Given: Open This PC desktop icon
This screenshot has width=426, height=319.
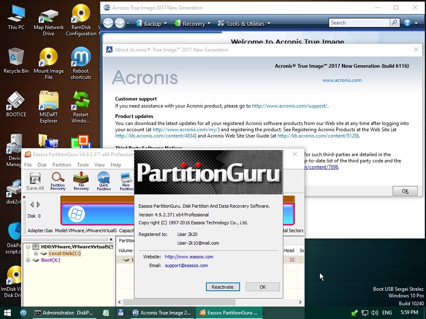Looking at the screenshot, I should pyautogui.click(x=16, y=17).
